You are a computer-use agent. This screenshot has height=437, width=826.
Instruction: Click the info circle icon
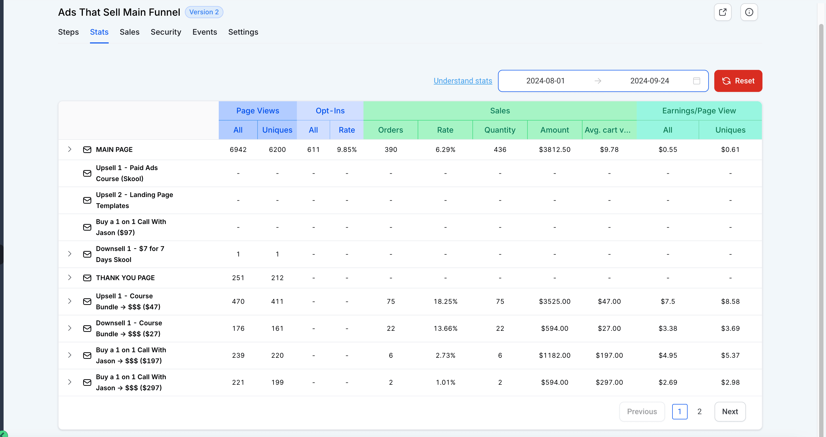click(749, 12)
